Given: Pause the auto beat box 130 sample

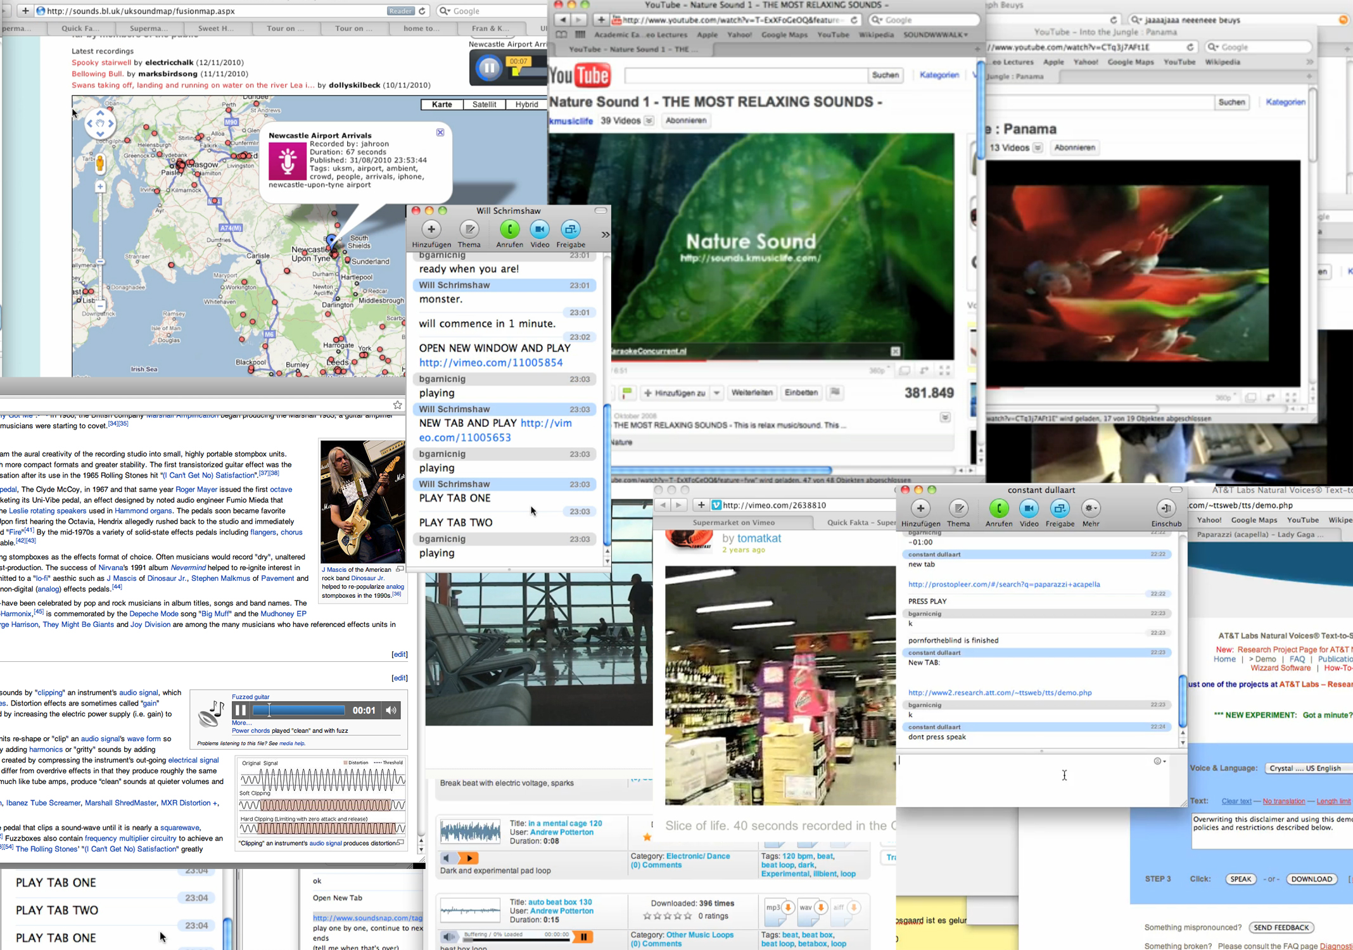Looking at the screenshot, I should pyautogui.click(x=583, y=937).
